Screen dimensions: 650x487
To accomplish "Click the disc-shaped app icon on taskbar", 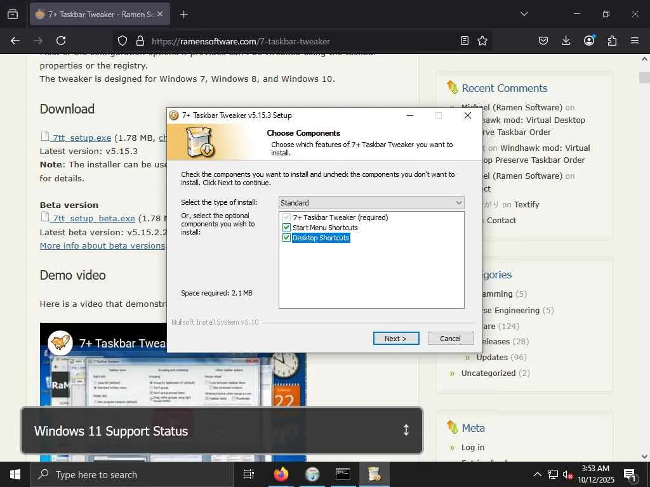I will coord(312,474).
